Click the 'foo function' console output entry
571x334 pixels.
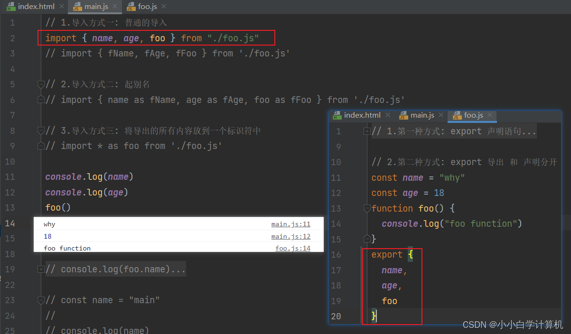[67, 248]
